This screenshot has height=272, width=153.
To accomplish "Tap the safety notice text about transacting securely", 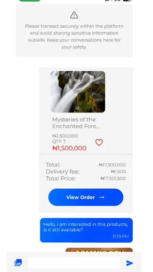I will point(74,36).
